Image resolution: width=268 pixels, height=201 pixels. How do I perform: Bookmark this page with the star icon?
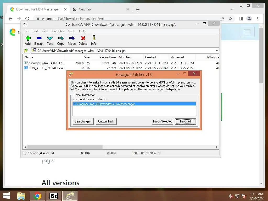click(230, 19)
